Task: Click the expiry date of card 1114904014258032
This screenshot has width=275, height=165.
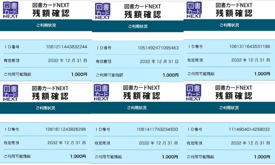Action: [250, 143]
